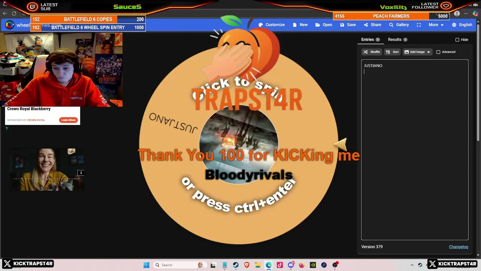Change language from English
The image size is (481, 271).
(x=462, y=25)
